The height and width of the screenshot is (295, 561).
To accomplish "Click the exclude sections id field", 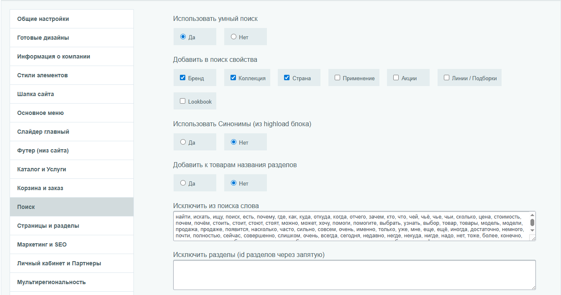I will coord(354,275).
